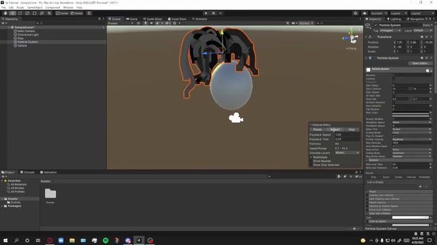Select the Rotate tool in toolbar
The image size is (437, 245).
(x=20, y=13)
